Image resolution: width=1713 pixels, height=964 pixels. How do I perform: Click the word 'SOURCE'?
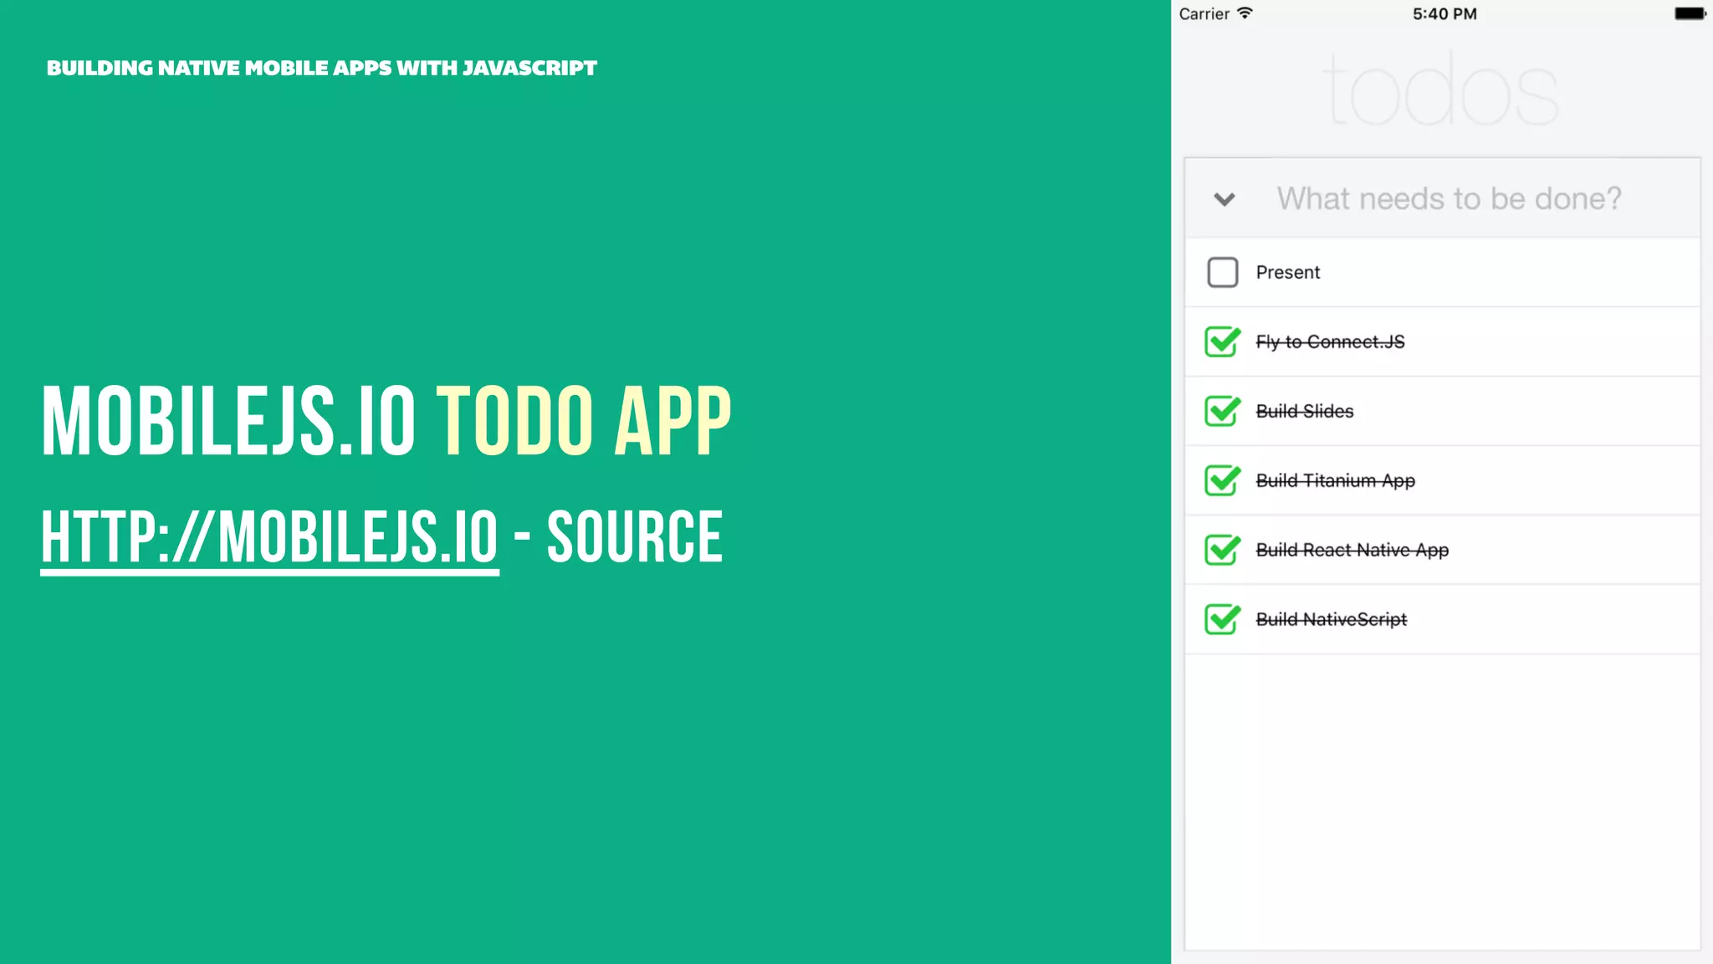point(634,537)
